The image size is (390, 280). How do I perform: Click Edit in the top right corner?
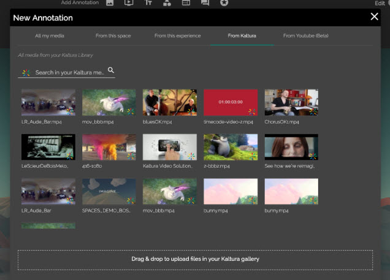380,4
